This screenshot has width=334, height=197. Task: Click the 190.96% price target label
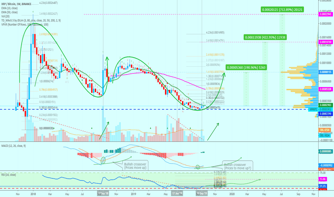(x=246, y=68)
